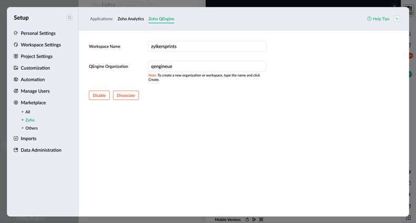The width and height of the screenshot is (416, 223).
Task: Open the Imports section
Action: (28, 138)
